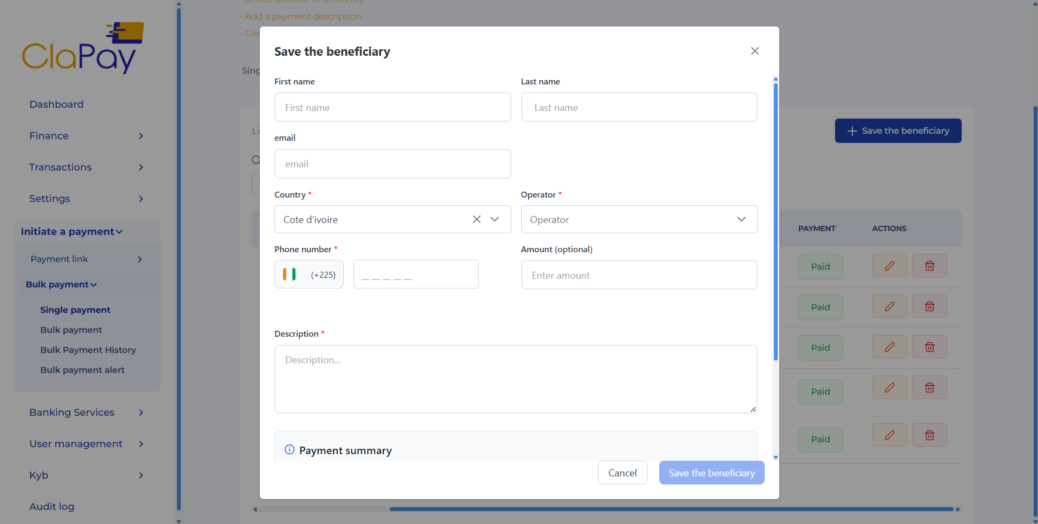
Task: Click the Payment summary info icon
Action: click(290, 449)
